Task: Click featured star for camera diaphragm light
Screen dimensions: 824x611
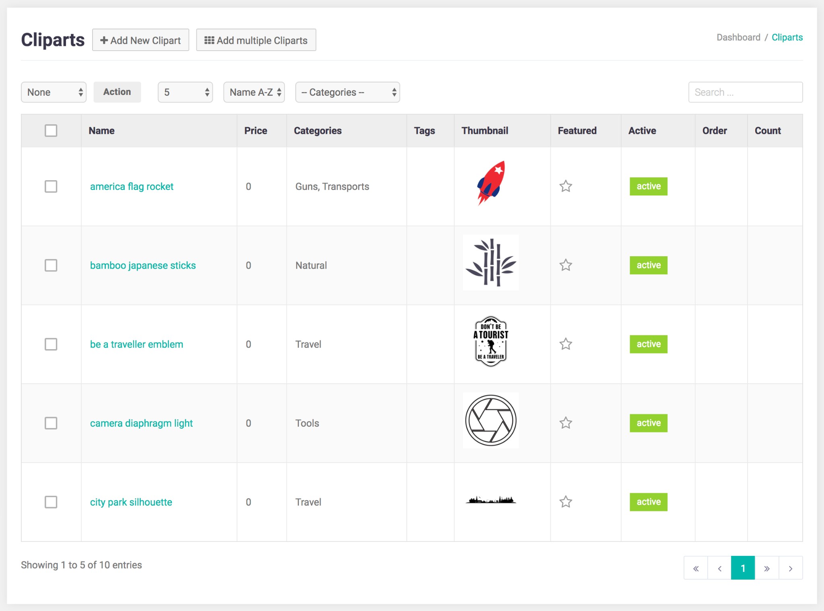Action: click(566, 423)
